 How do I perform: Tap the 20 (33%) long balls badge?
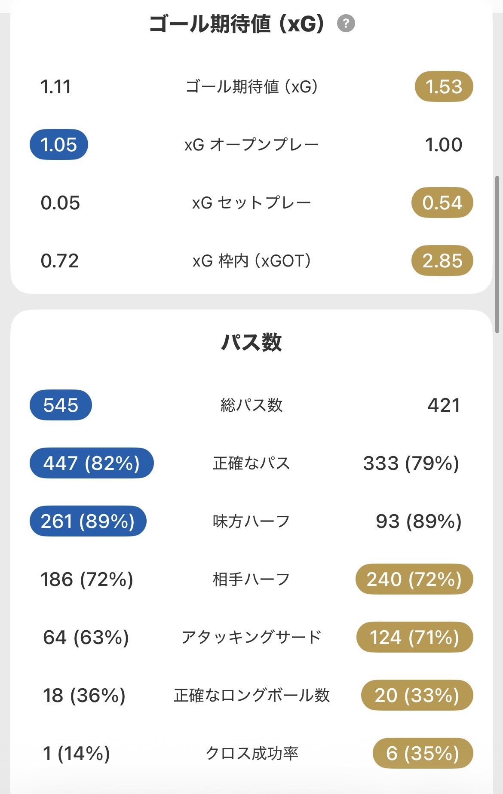tap(417, 695)
